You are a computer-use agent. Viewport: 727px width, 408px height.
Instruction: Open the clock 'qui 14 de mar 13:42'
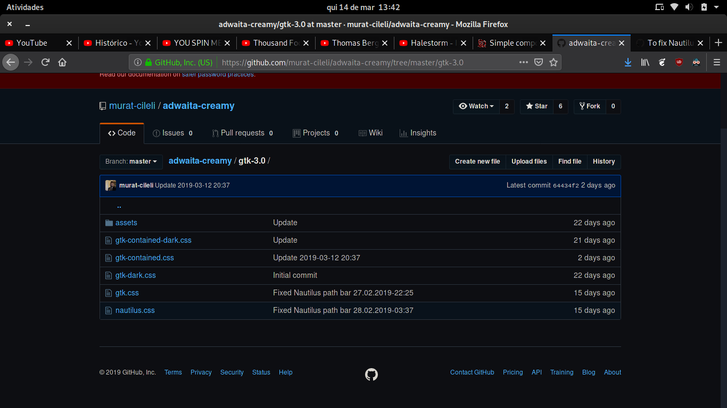click(363, 7)
